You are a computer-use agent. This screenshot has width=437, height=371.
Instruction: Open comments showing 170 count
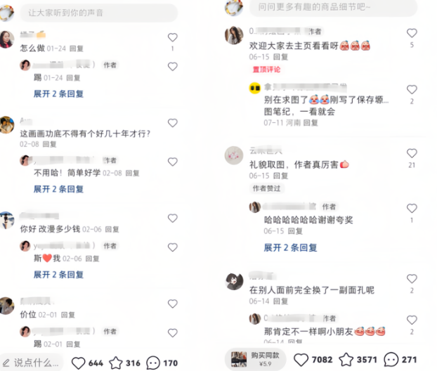(x=153, y=363)
